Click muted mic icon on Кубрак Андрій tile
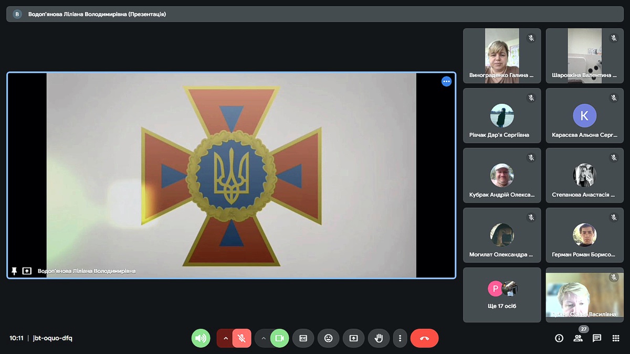 531,158
